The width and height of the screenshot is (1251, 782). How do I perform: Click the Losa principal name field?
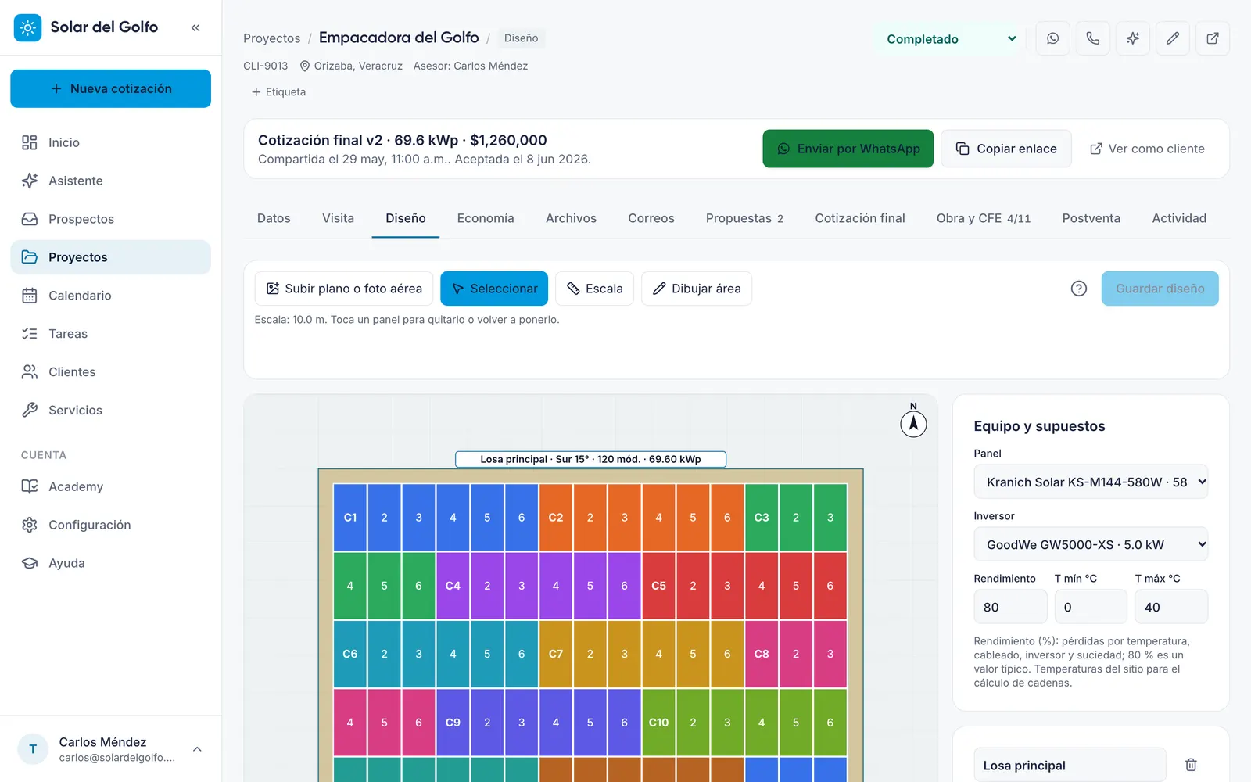coord(1070,765)
